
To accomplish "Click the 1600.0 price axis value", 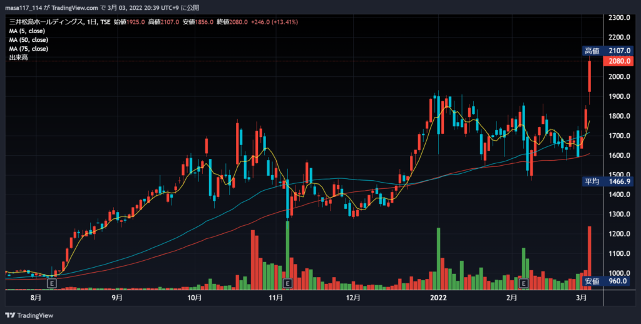I will (x=619, y=155).
